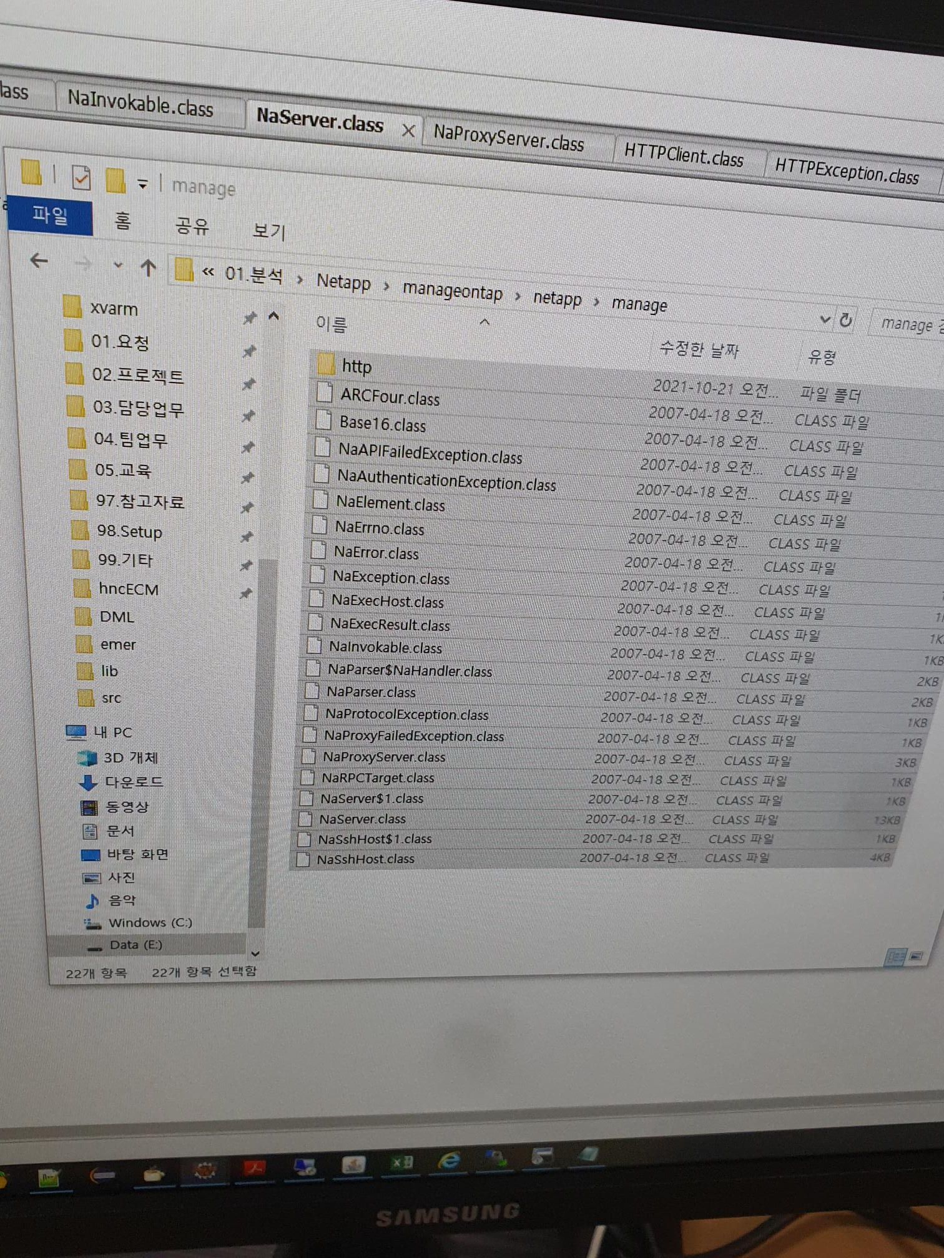Image resolution: width=944 pixels, height=1258 pixels.
Task: Open the recent locations dropdown
Action: click(117, 265)
